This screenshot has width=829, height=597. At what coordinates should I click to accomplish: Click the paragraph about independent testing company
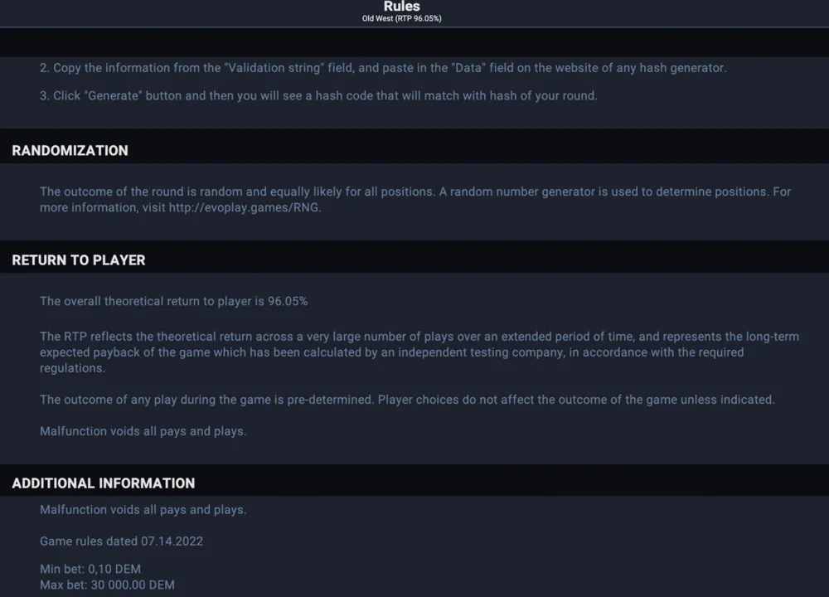419,352
